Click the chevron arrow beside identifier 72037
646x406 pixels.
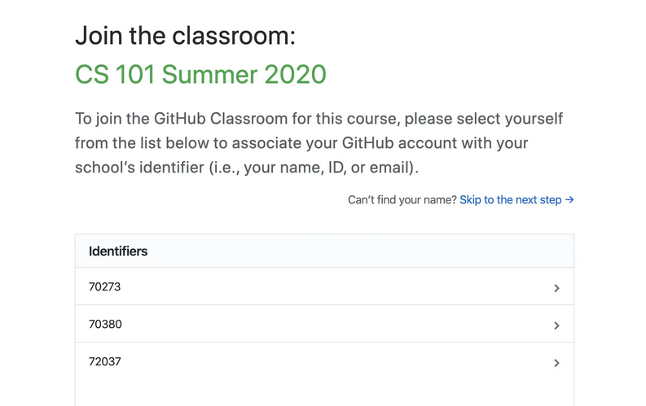[556, 363]
